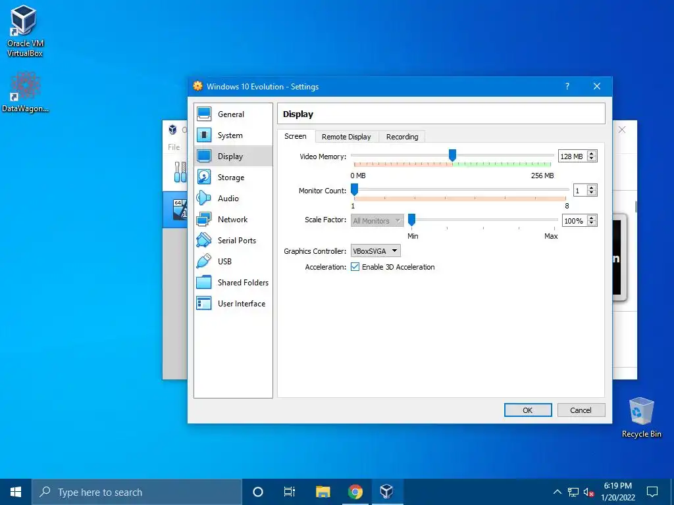
Task: Close the VirtualBox Manager background window
Action: (x=621, y=130)
